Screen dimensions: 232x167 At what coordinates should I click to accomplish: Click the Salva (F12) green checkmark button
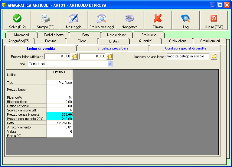coord(17,21)
